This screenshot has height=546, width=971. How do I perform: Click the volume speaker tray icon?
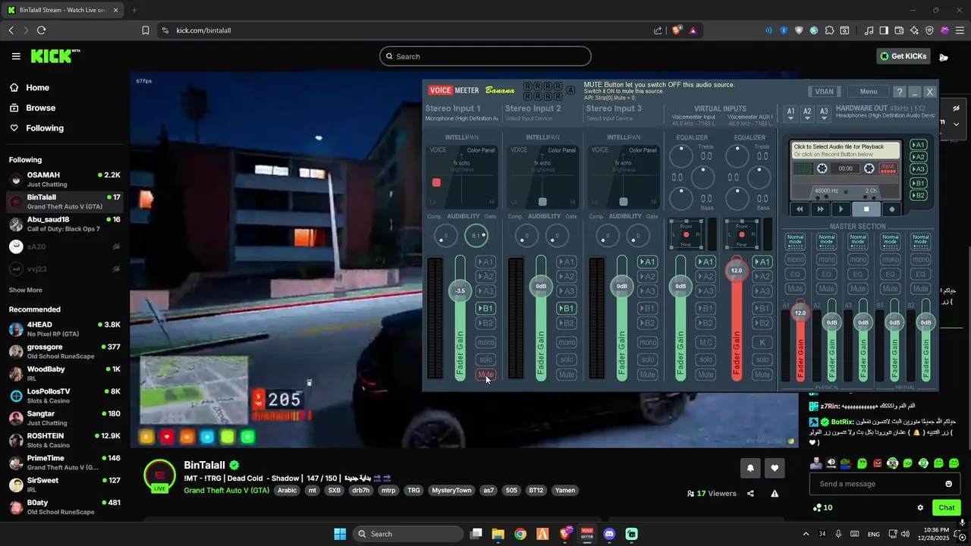pos(904,534)
